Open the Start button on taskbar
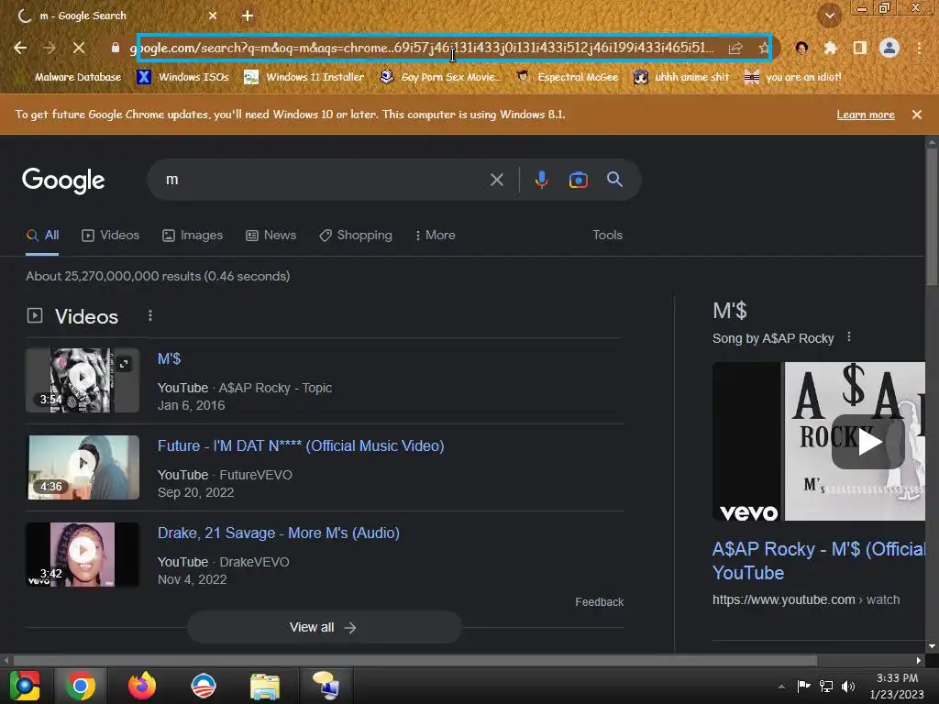The image size is (939, 704). click(x=25, y=686)
